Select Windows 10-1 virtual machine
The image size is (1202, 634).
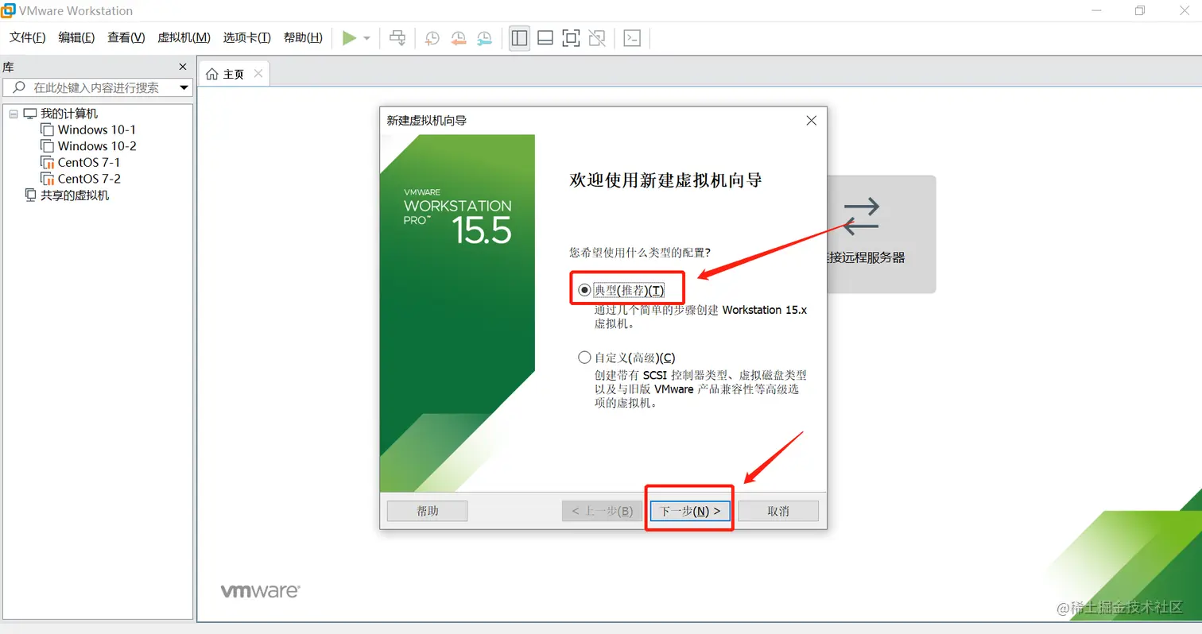[x=97, y=130]
